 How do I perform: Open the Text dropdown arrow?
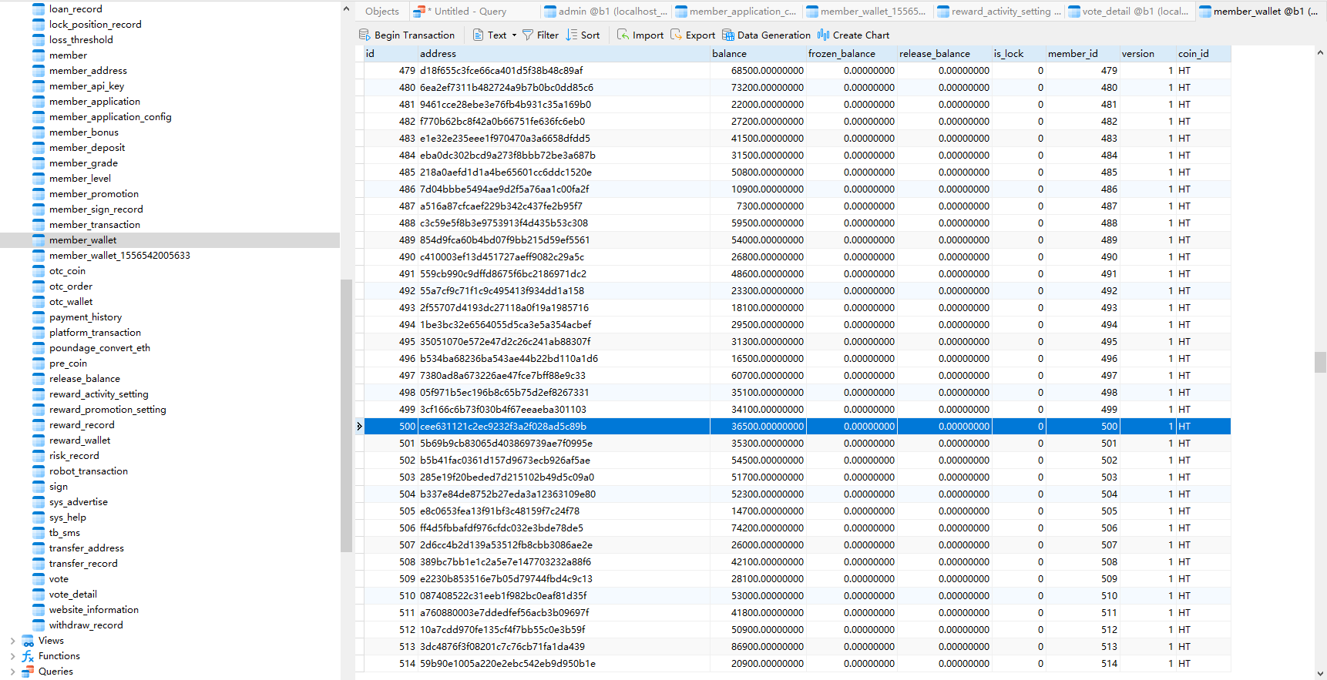tap(514, 35)
